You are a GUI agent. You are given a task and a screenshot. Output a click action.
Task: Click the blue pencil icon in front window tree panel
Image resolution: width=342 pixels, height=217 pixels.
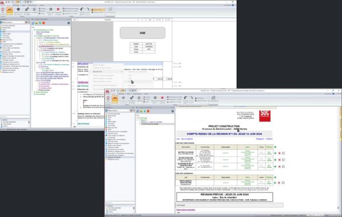pyautogui.click(x=137, y=111)
